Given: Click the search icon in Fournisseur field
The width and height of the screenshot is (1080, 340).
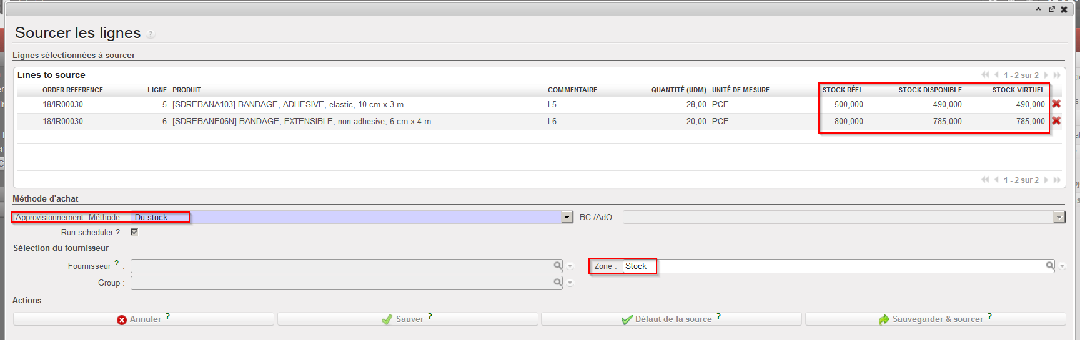Looking at the screenshot, I should [557, 266].
